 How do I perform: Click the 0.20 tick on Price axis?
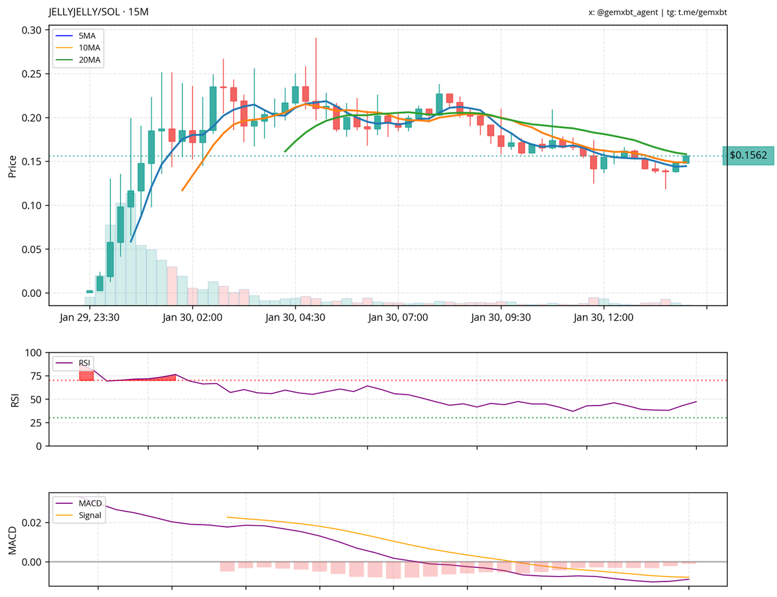[32, 118]
